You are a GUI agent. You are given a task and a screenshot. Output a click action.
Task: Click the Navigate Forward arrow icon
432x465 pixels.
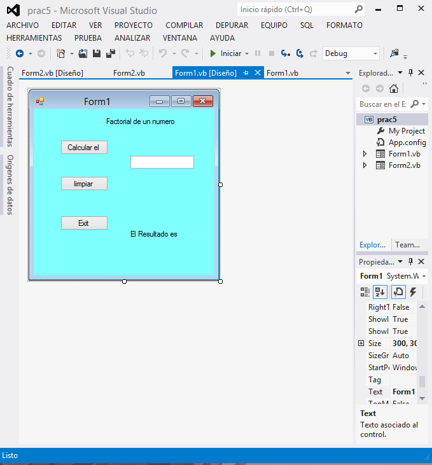[x=41, y=53]
